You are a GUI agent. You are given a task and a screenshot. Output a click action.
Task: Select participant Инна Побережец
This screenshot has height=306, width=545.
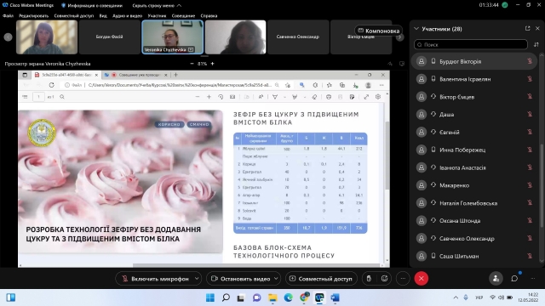coord(474,150)
